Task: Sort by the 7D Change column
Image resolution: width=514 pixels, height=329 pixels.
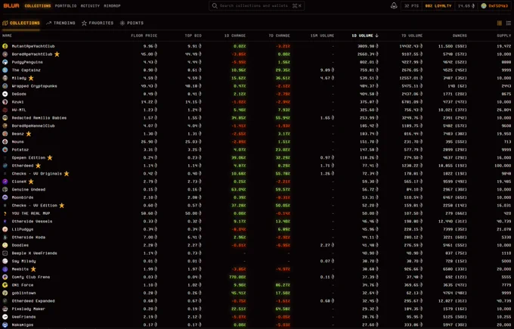Action: point(279,36)
